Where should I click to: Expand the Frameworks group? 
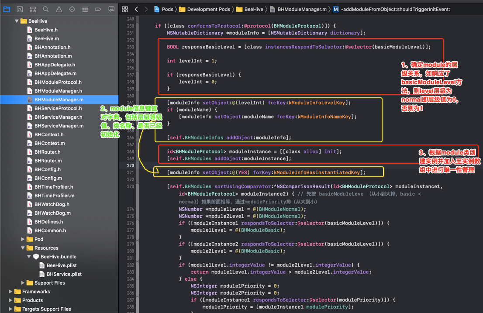click(x=10, y=292)
